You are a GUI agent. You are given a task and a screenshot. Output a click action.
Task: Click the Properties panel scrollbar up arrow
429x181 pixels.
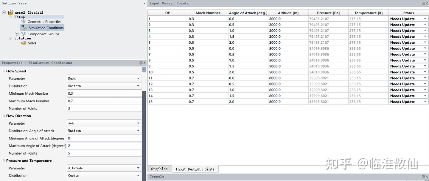coord(144,70)
